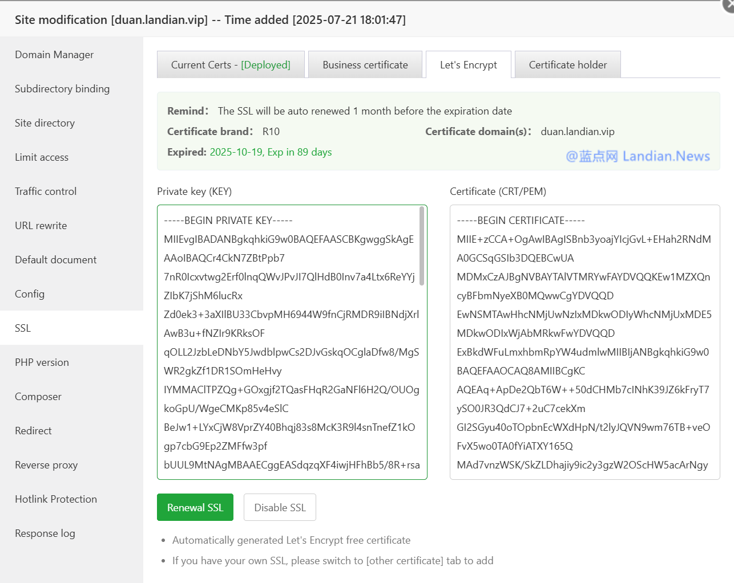Open Limit access page
Image resolution: width=734 pixels, height=583 pixels.
pyautogui.click(x=42, y=157)
